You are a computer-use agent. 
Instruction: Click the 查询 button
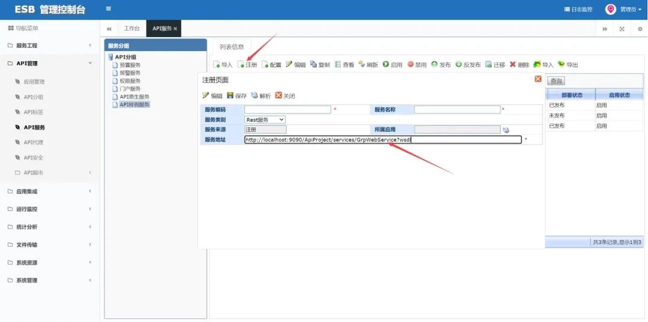[557, 81]
